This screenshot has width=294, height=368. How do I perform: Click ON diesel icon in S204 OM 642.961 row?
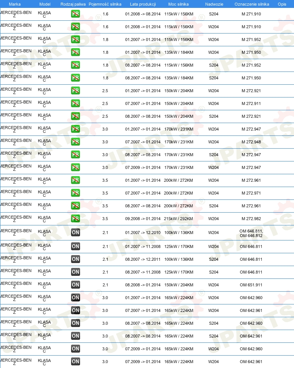76,336
